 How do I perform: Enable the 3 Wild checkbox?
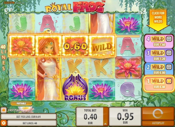[x=169, y=53]
